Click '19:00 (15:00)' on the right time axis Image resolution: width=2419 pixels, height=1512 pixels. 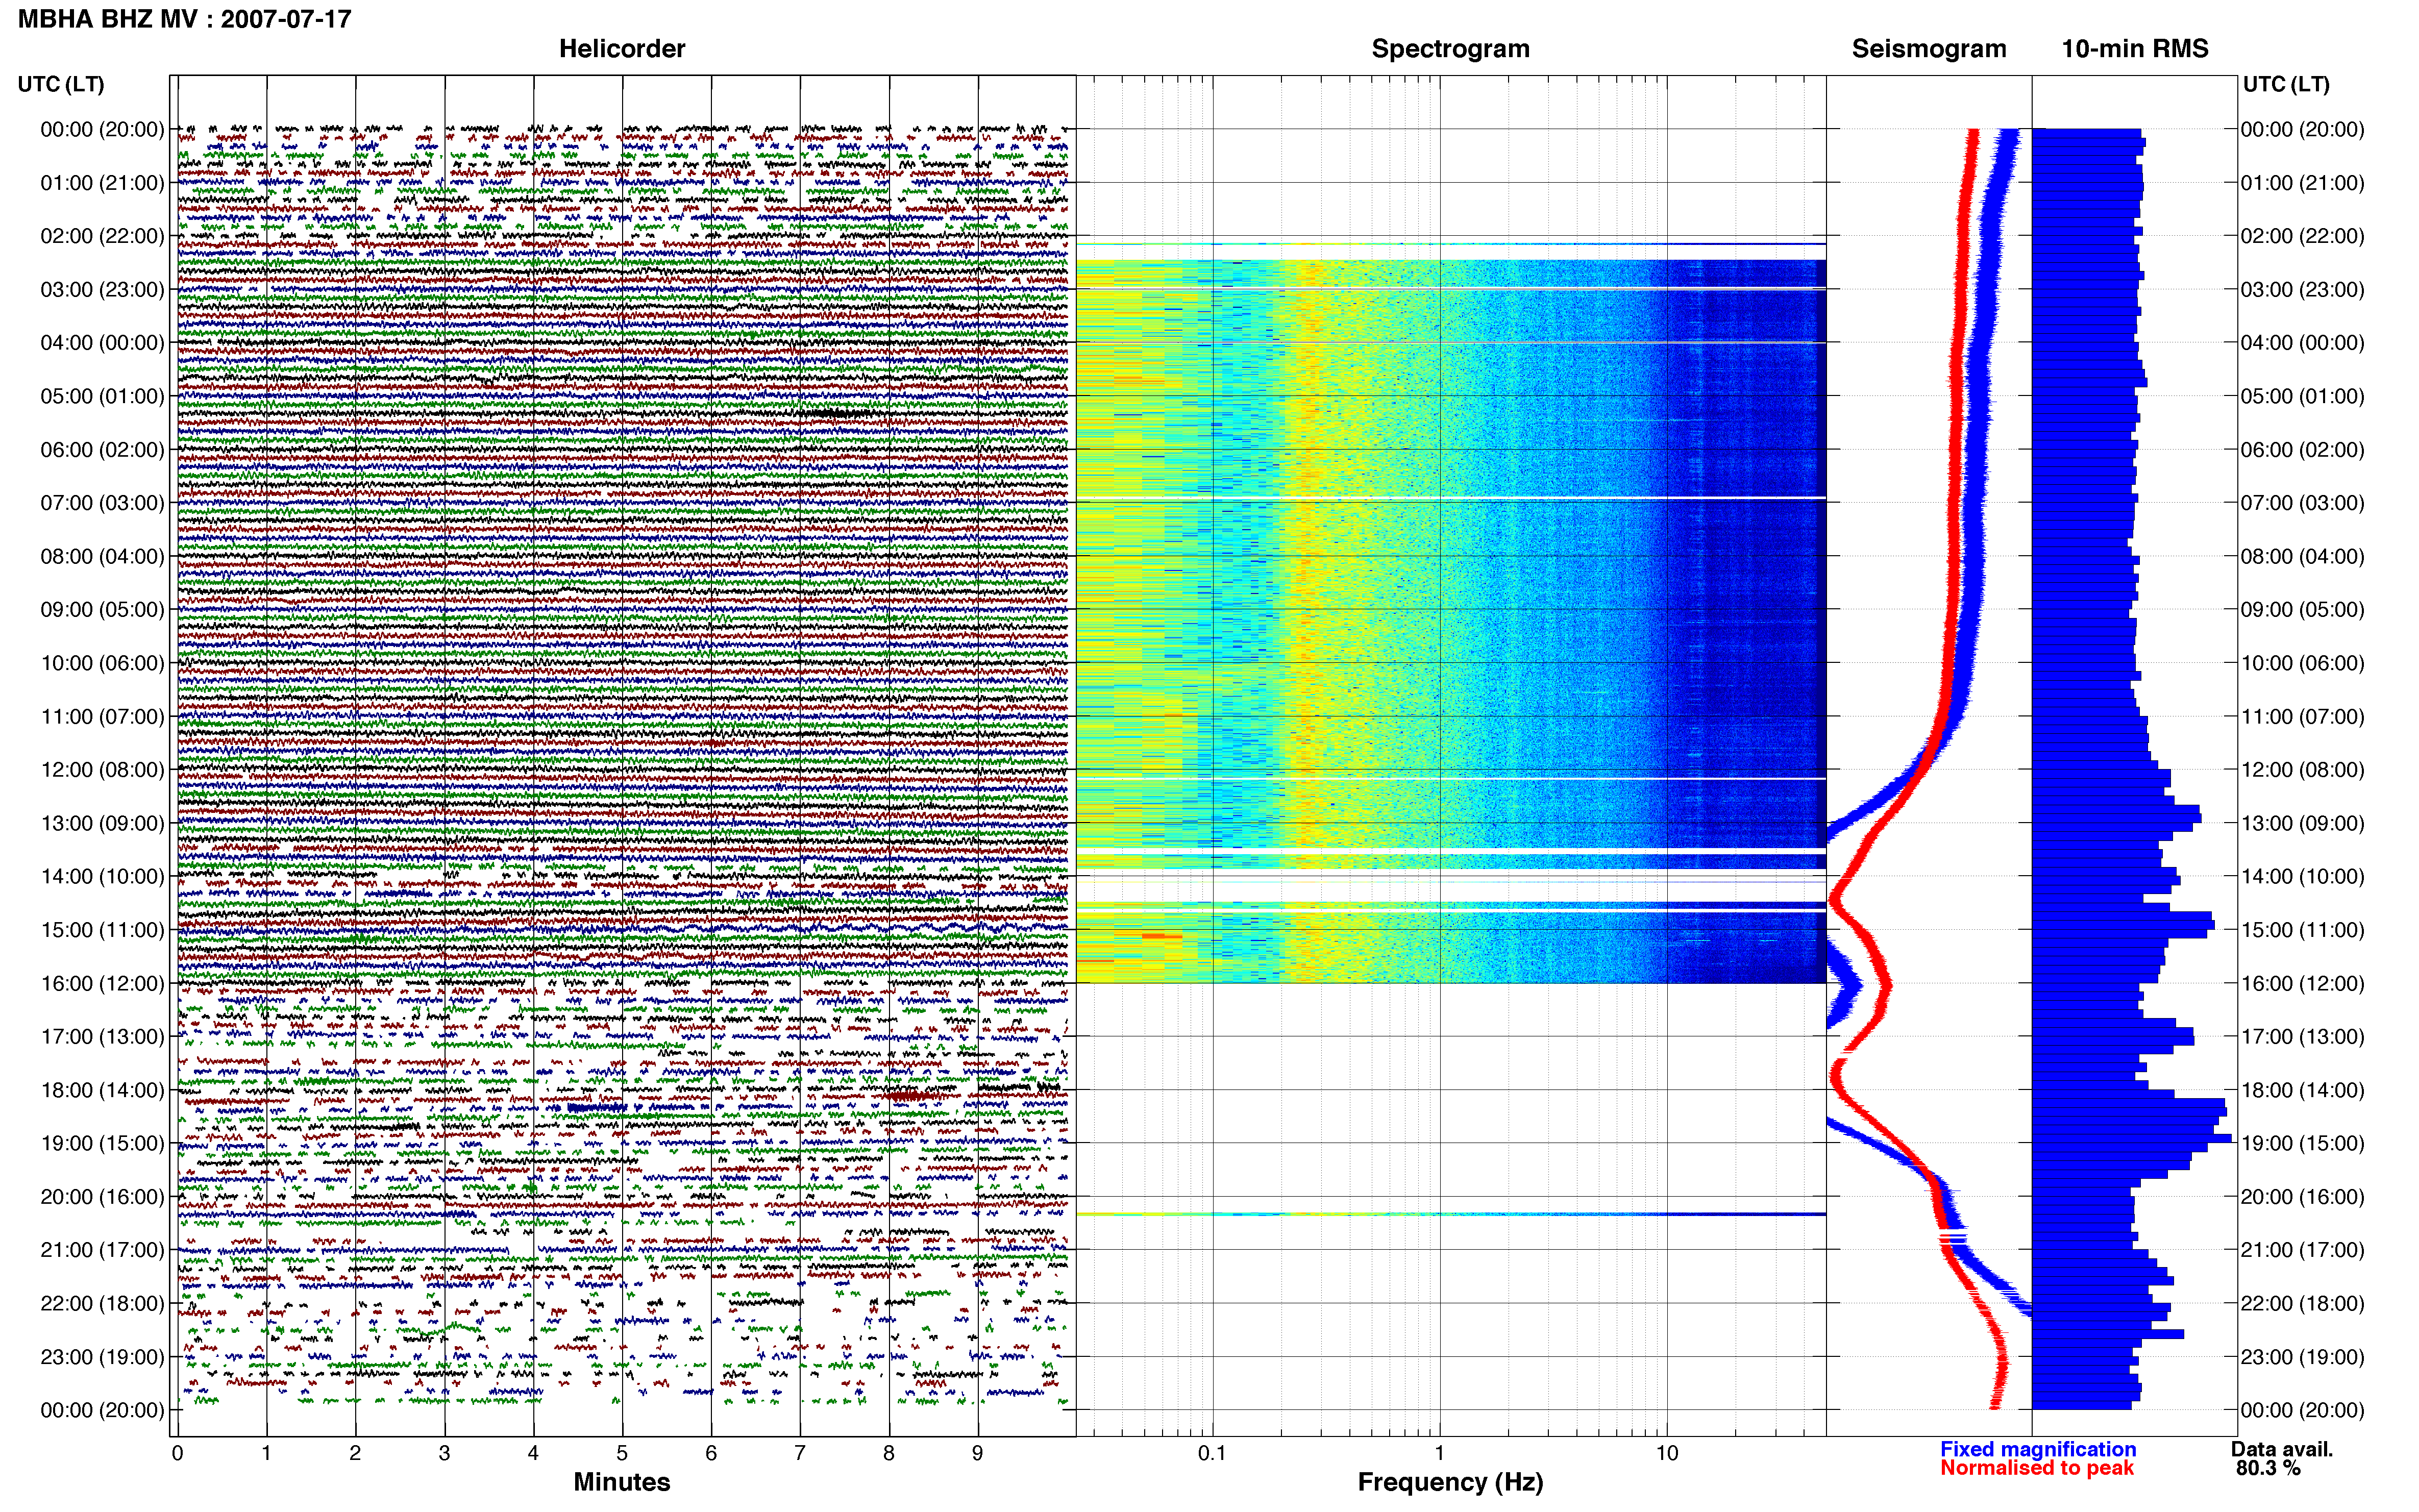[2302, 1143]
